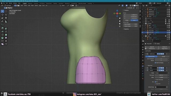Open the Options dropdown in viewport header
The height and width of the screenshot is (96, 171).
tap(138, 8)
